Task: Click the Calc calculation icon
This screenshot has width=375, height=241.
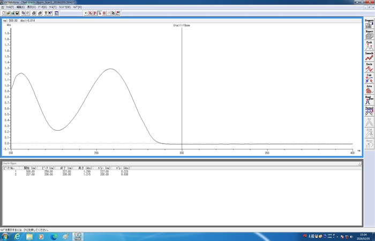Action: tap(369, 79)
